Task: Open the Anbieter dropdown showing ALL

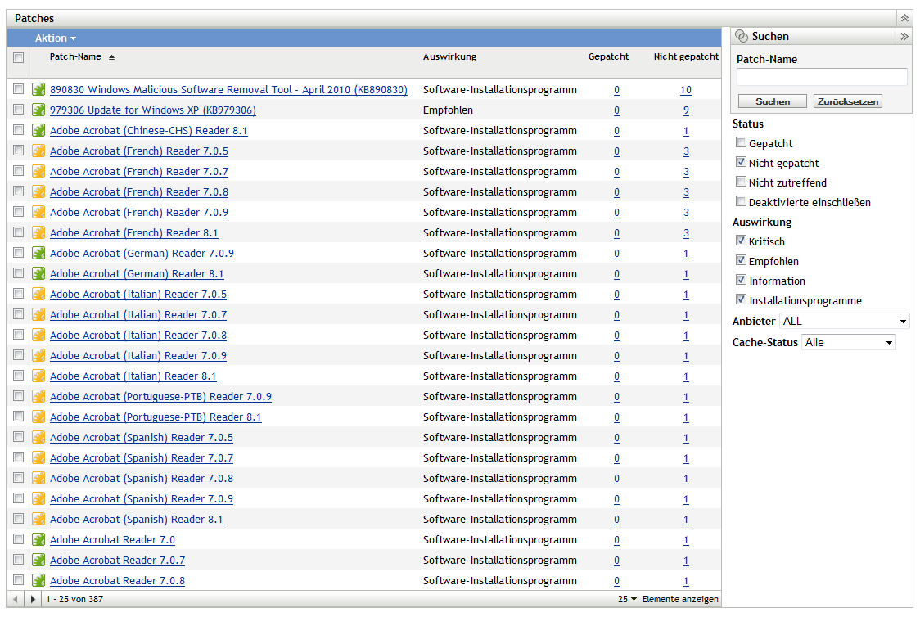Action: [x=845, y=322]
